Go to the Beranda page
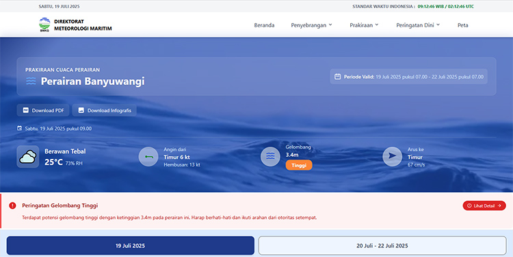 [x=264, y=25]
